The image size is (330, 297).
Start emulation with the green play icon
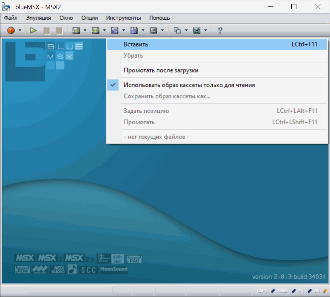(x=33, y=30)
